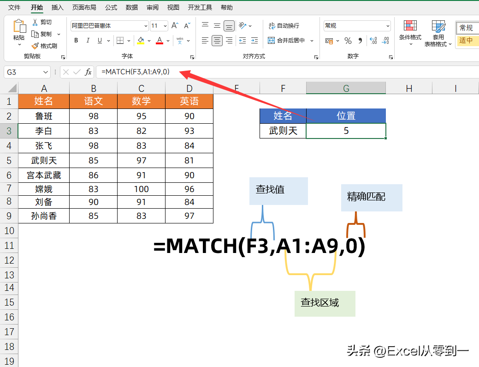
Task: Open the number format dropdown 常规
Action: [x=388, y=26]
